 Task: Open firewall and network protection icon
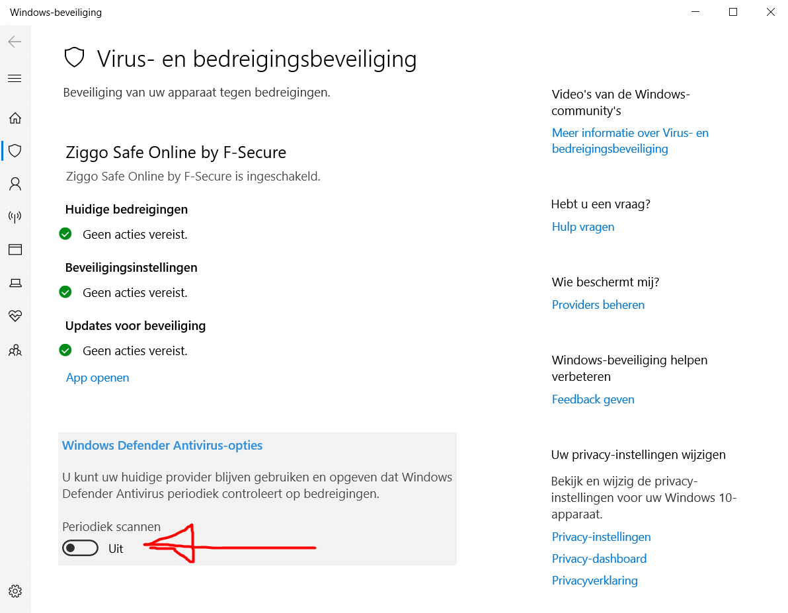coord(15,217)
